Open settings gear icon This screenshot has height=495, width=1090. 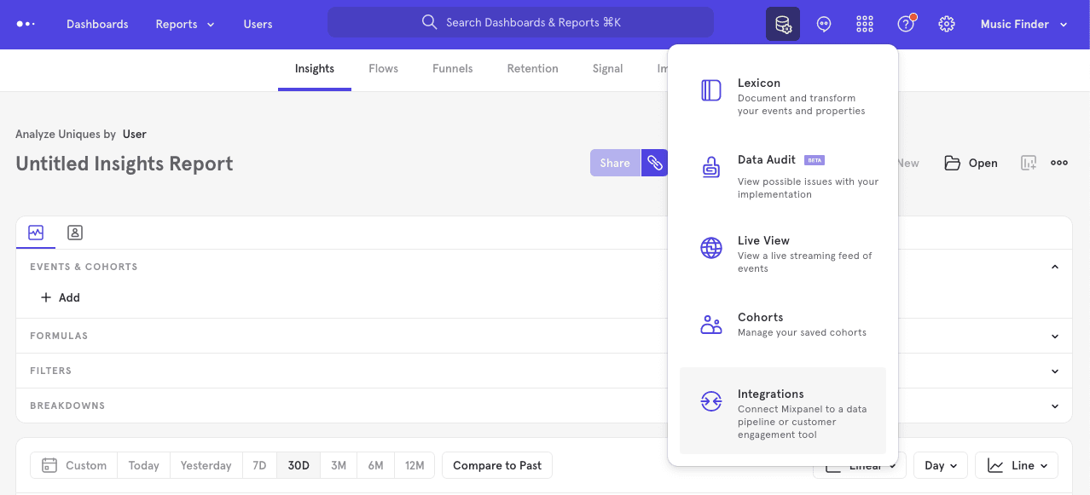point(946,24)
